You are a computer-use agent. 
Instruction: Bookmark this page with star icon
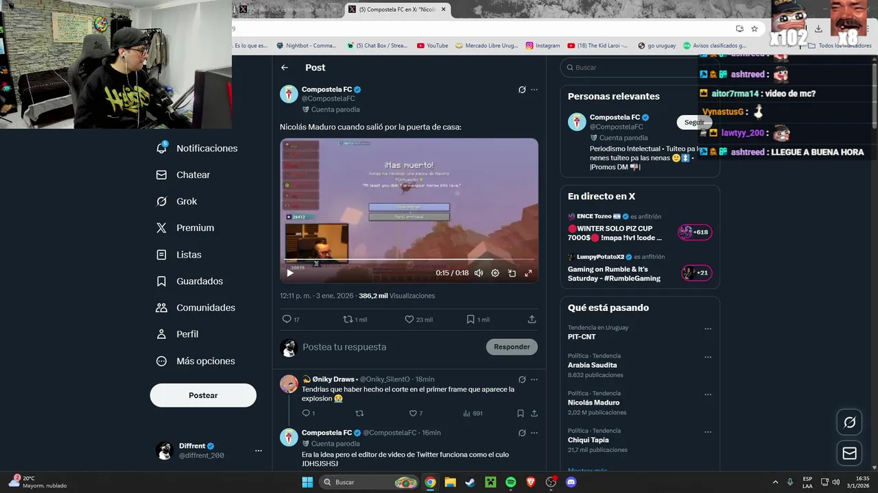(x=755, y=29)
